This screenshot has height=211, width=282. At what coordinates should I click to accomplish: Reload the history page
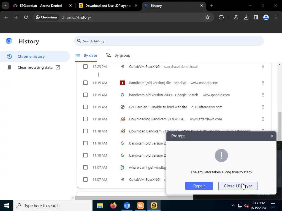click(x=26, y=17)
